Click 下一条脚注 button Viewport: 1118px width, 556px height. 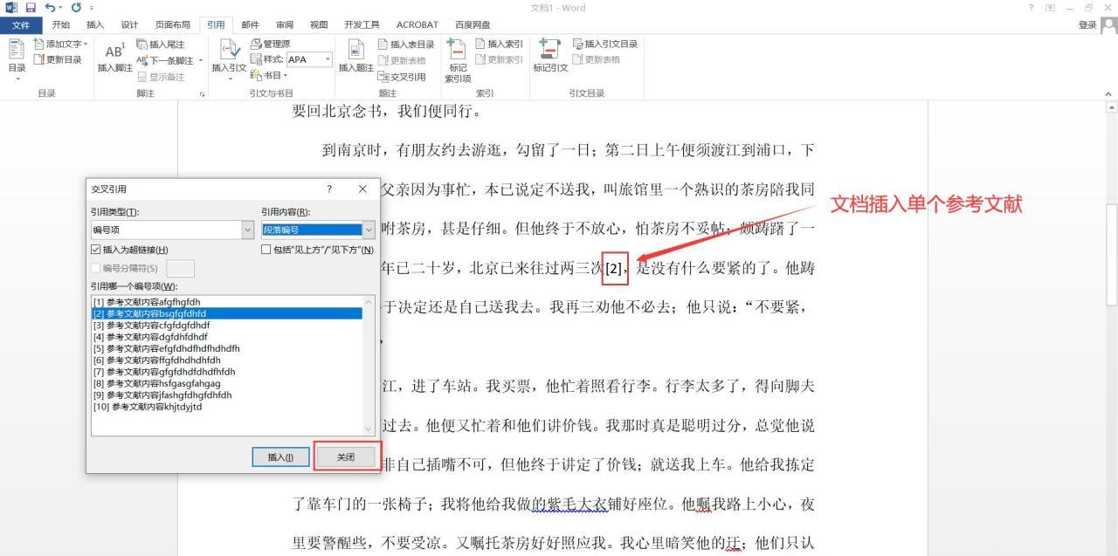pyautogui.click(x=165, y=60)
